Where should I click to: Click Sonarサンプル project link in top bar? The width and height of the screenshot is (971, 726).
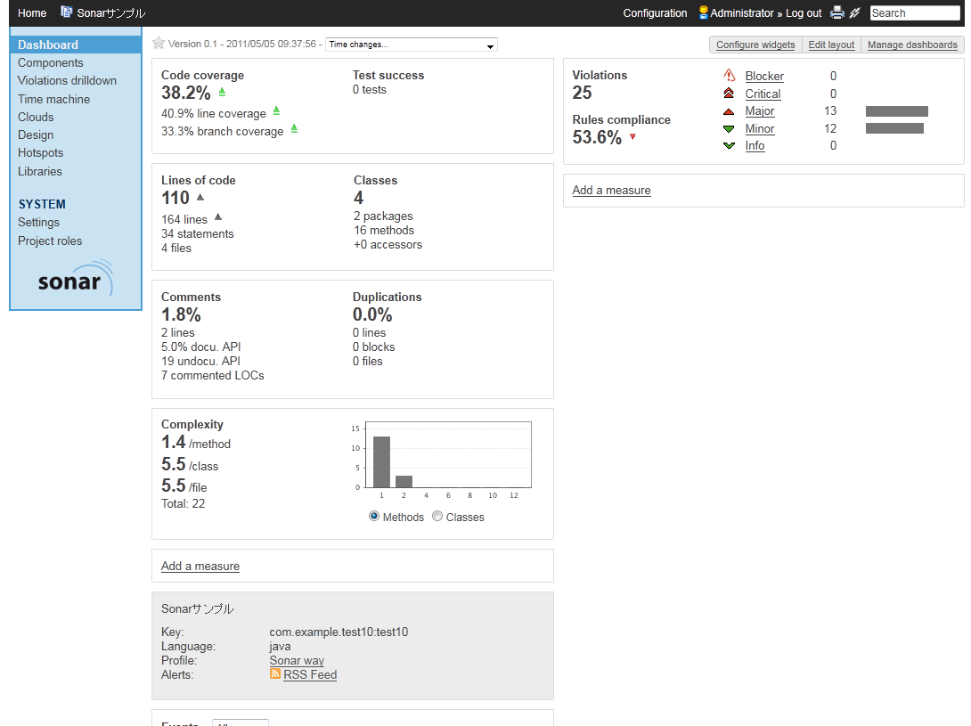click(x=110, y=13)
